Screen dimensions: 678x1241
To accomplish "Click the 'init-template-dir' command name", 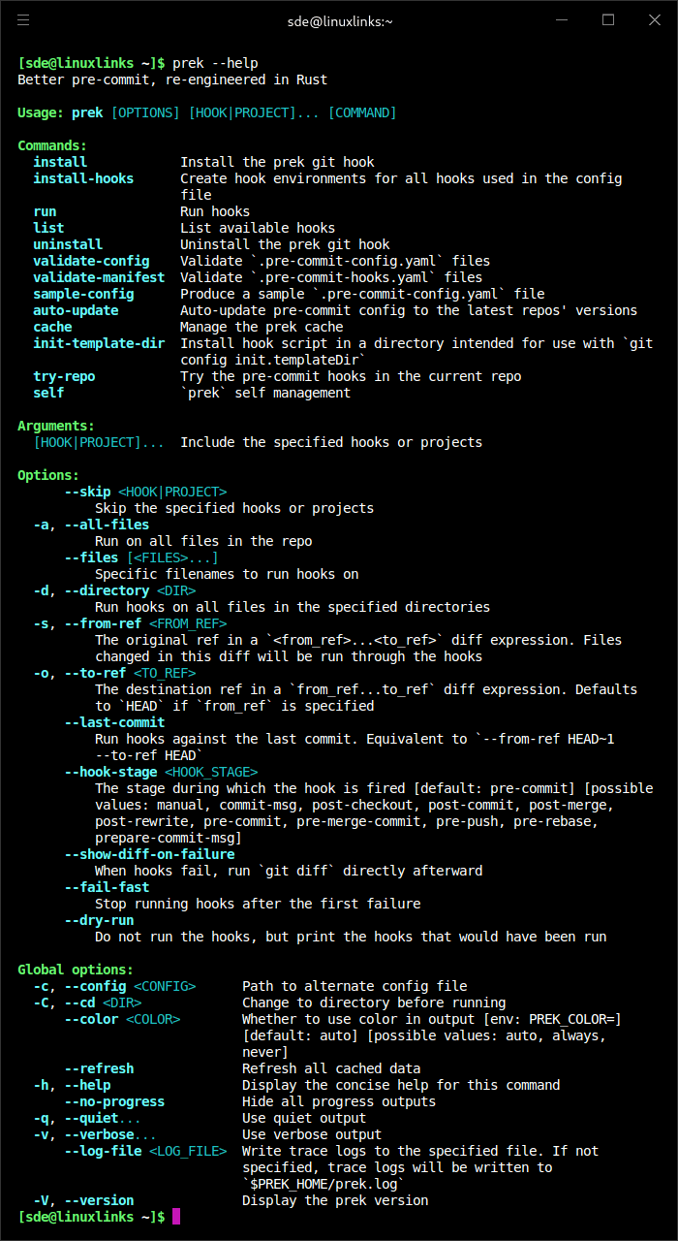I will click(x=99, y=343).
